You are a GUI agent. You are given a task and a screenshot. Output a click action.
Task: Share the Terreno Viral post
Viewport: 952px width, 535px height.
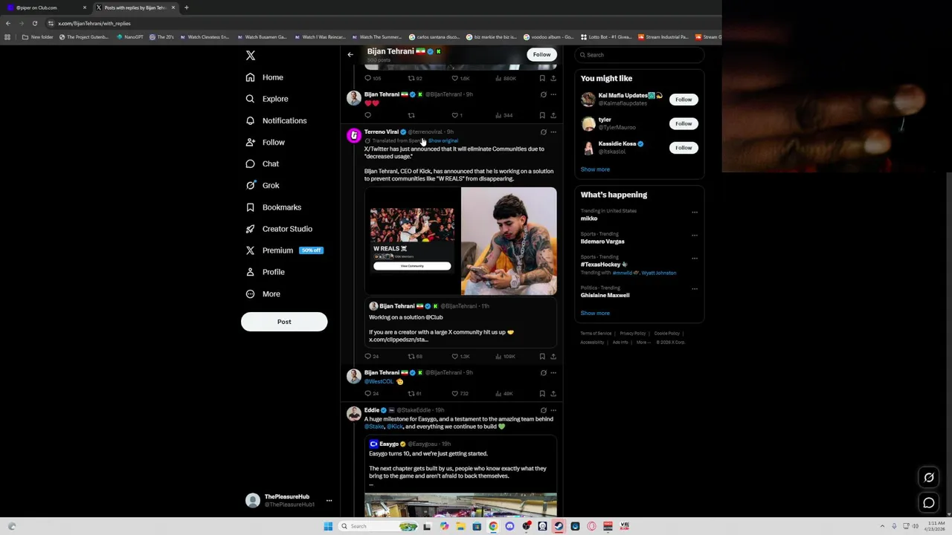click(553, 357)
